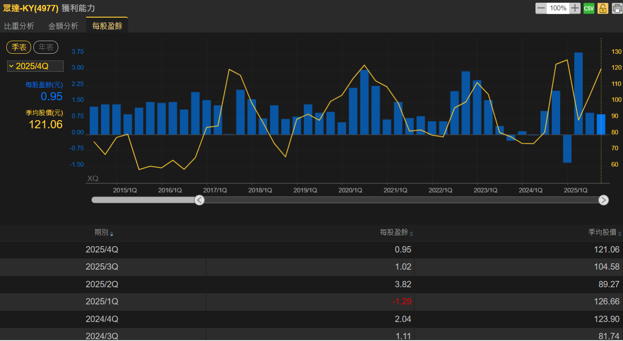Click the zoom out minus button
Image resolution: width=623 pixels, height=341 pixels.
coord(541,8)
